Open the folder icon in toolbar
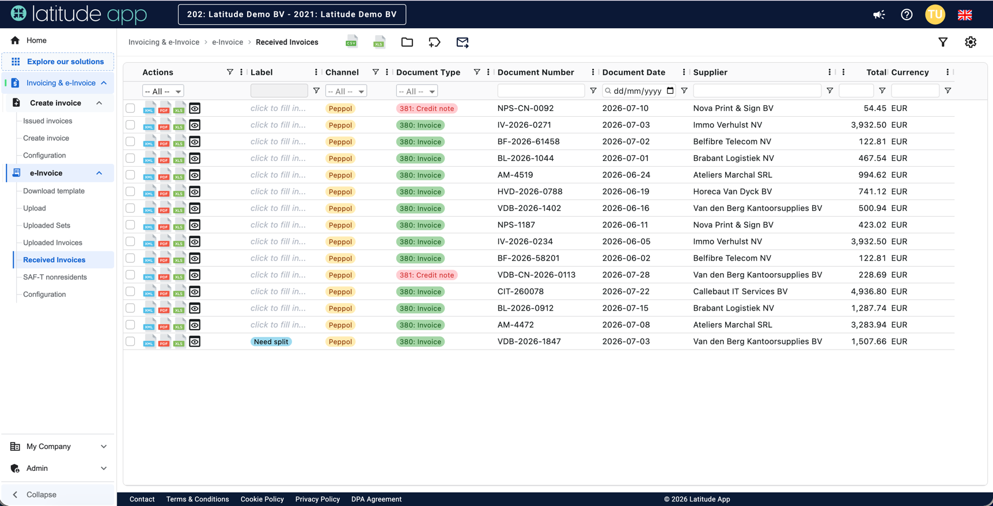The width and height of the screenshot is (993, 506). (407, 42)
